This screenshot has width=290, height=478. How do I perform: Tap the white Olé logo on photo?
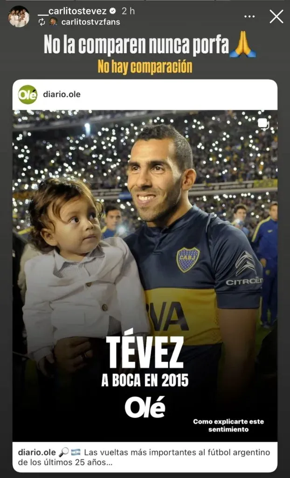145,407
